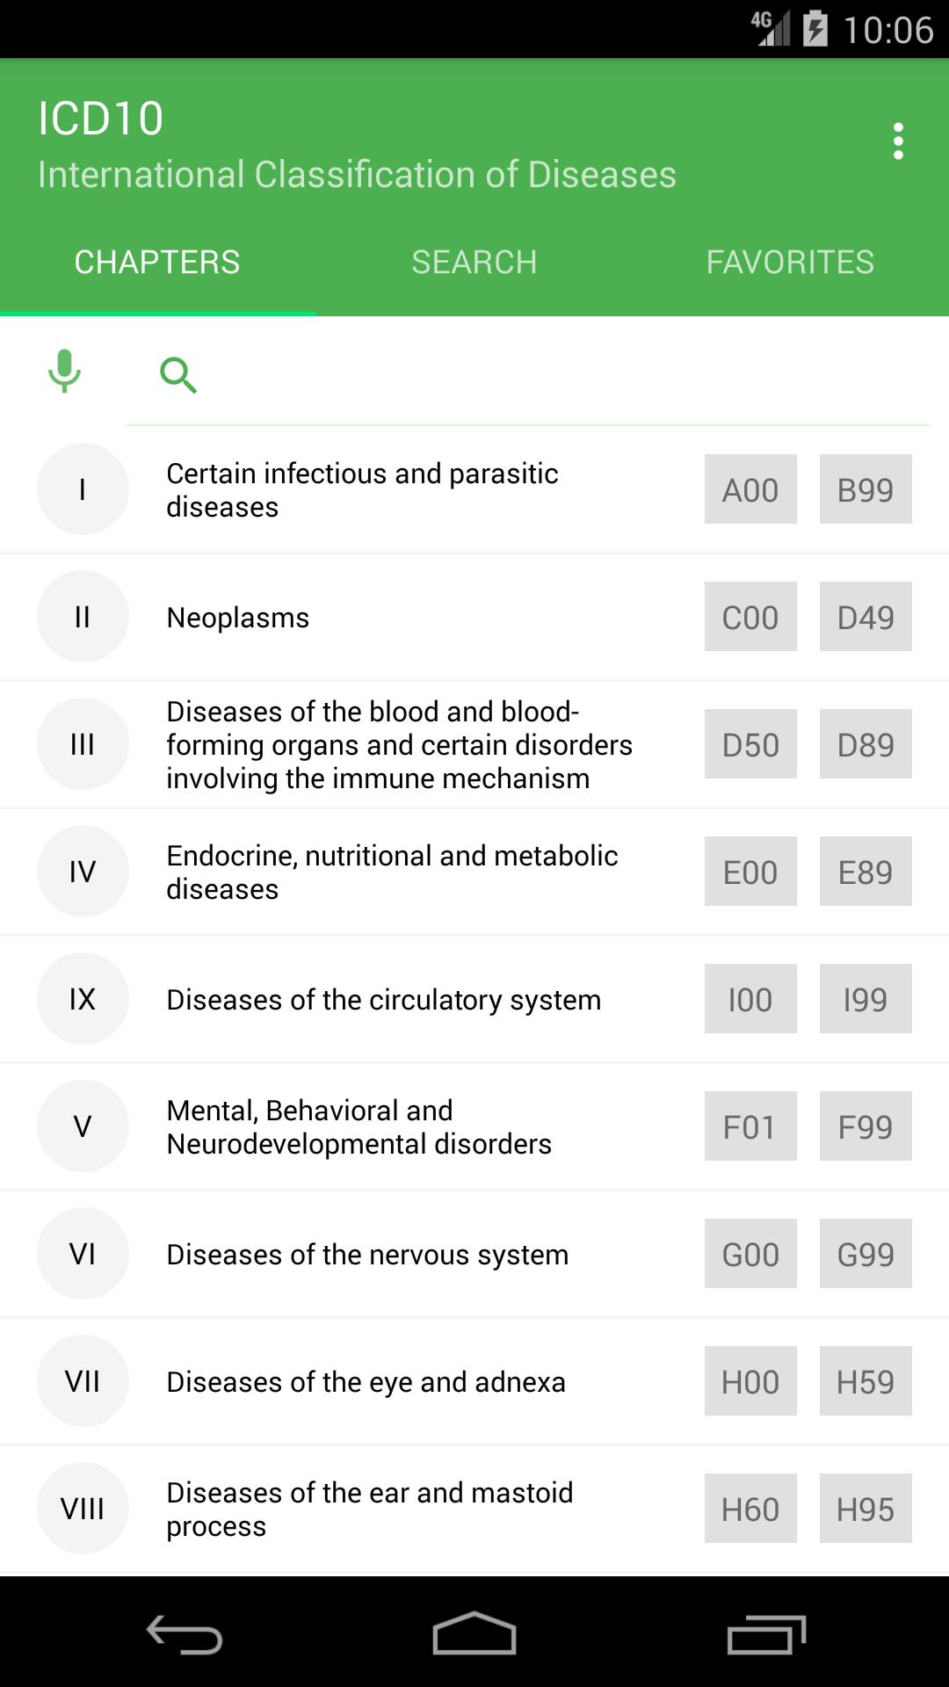The width and height of the screenshot is (949, 1687).
Task: Select the CHAPTERS tab
Action: click(x=157, y=262)
